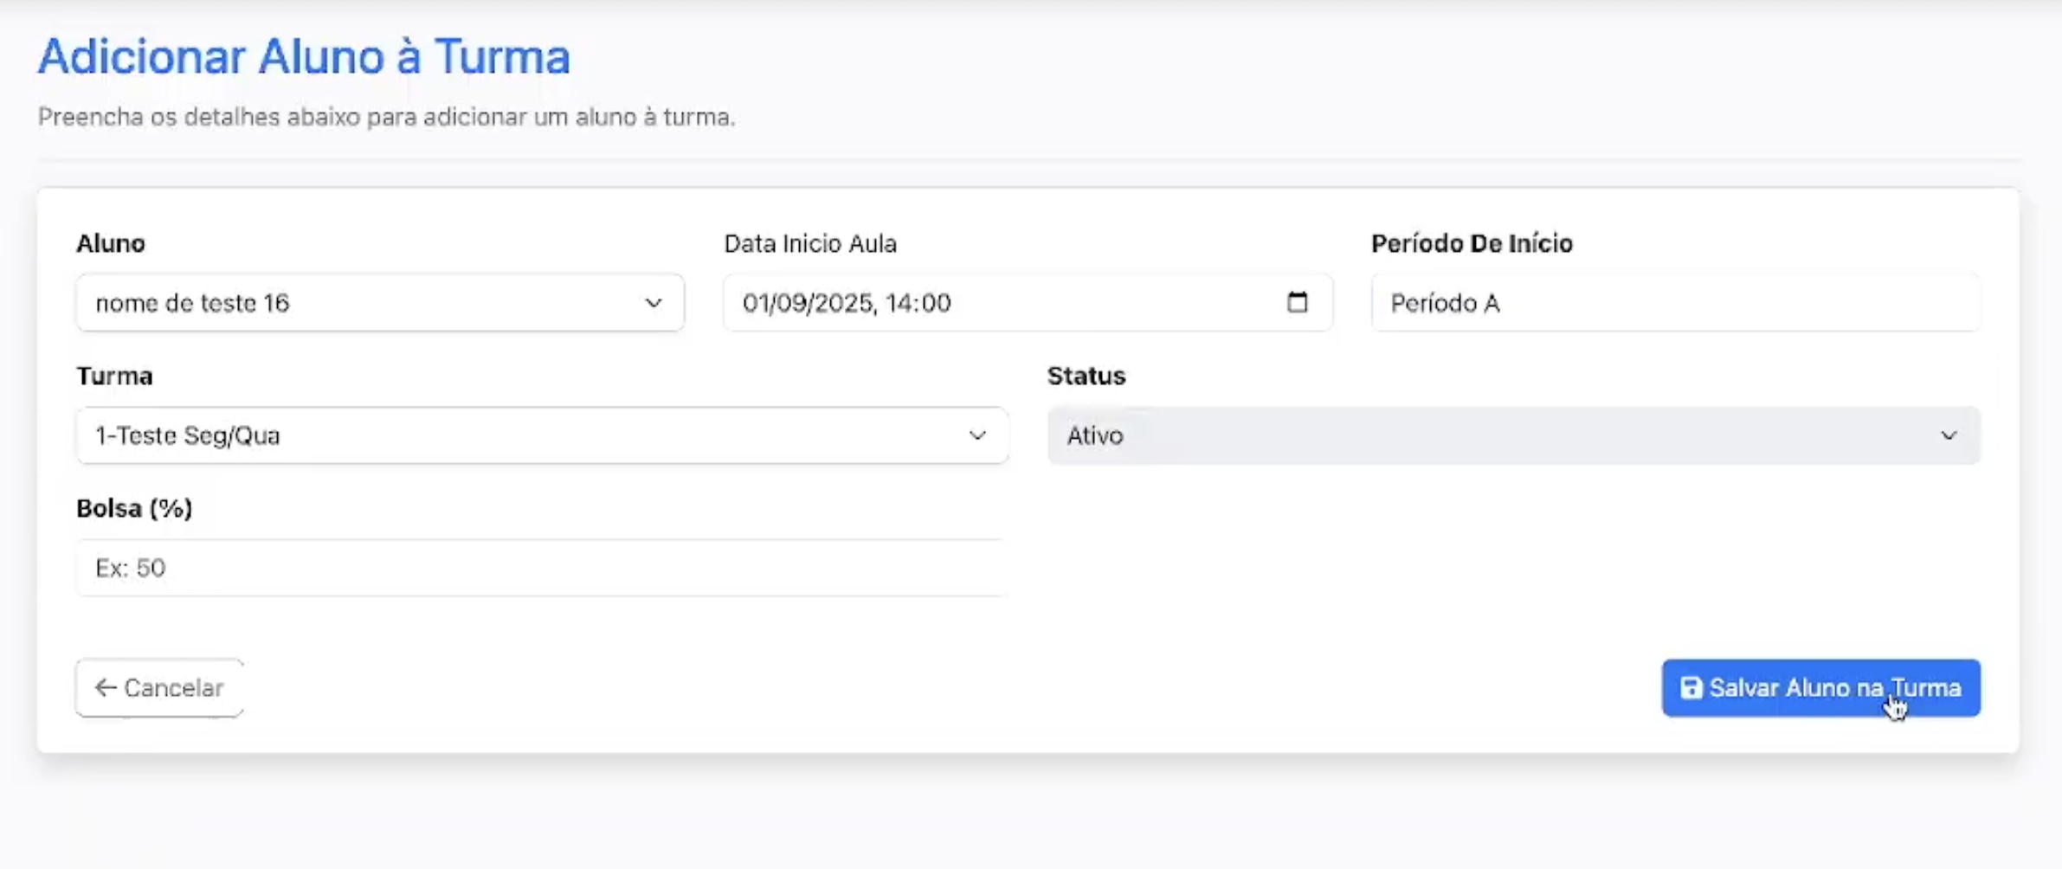
Task: Click the floppy disk save icon
Action: point(1691,688)
